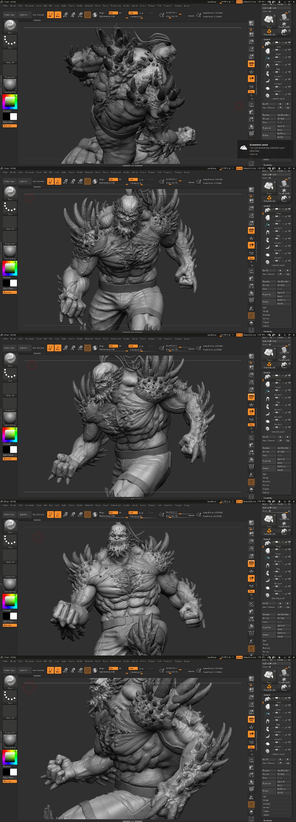296x822 pixels.
Task: Click the Zoom3D icon in the first screenshot
Action: pos(251,119)
